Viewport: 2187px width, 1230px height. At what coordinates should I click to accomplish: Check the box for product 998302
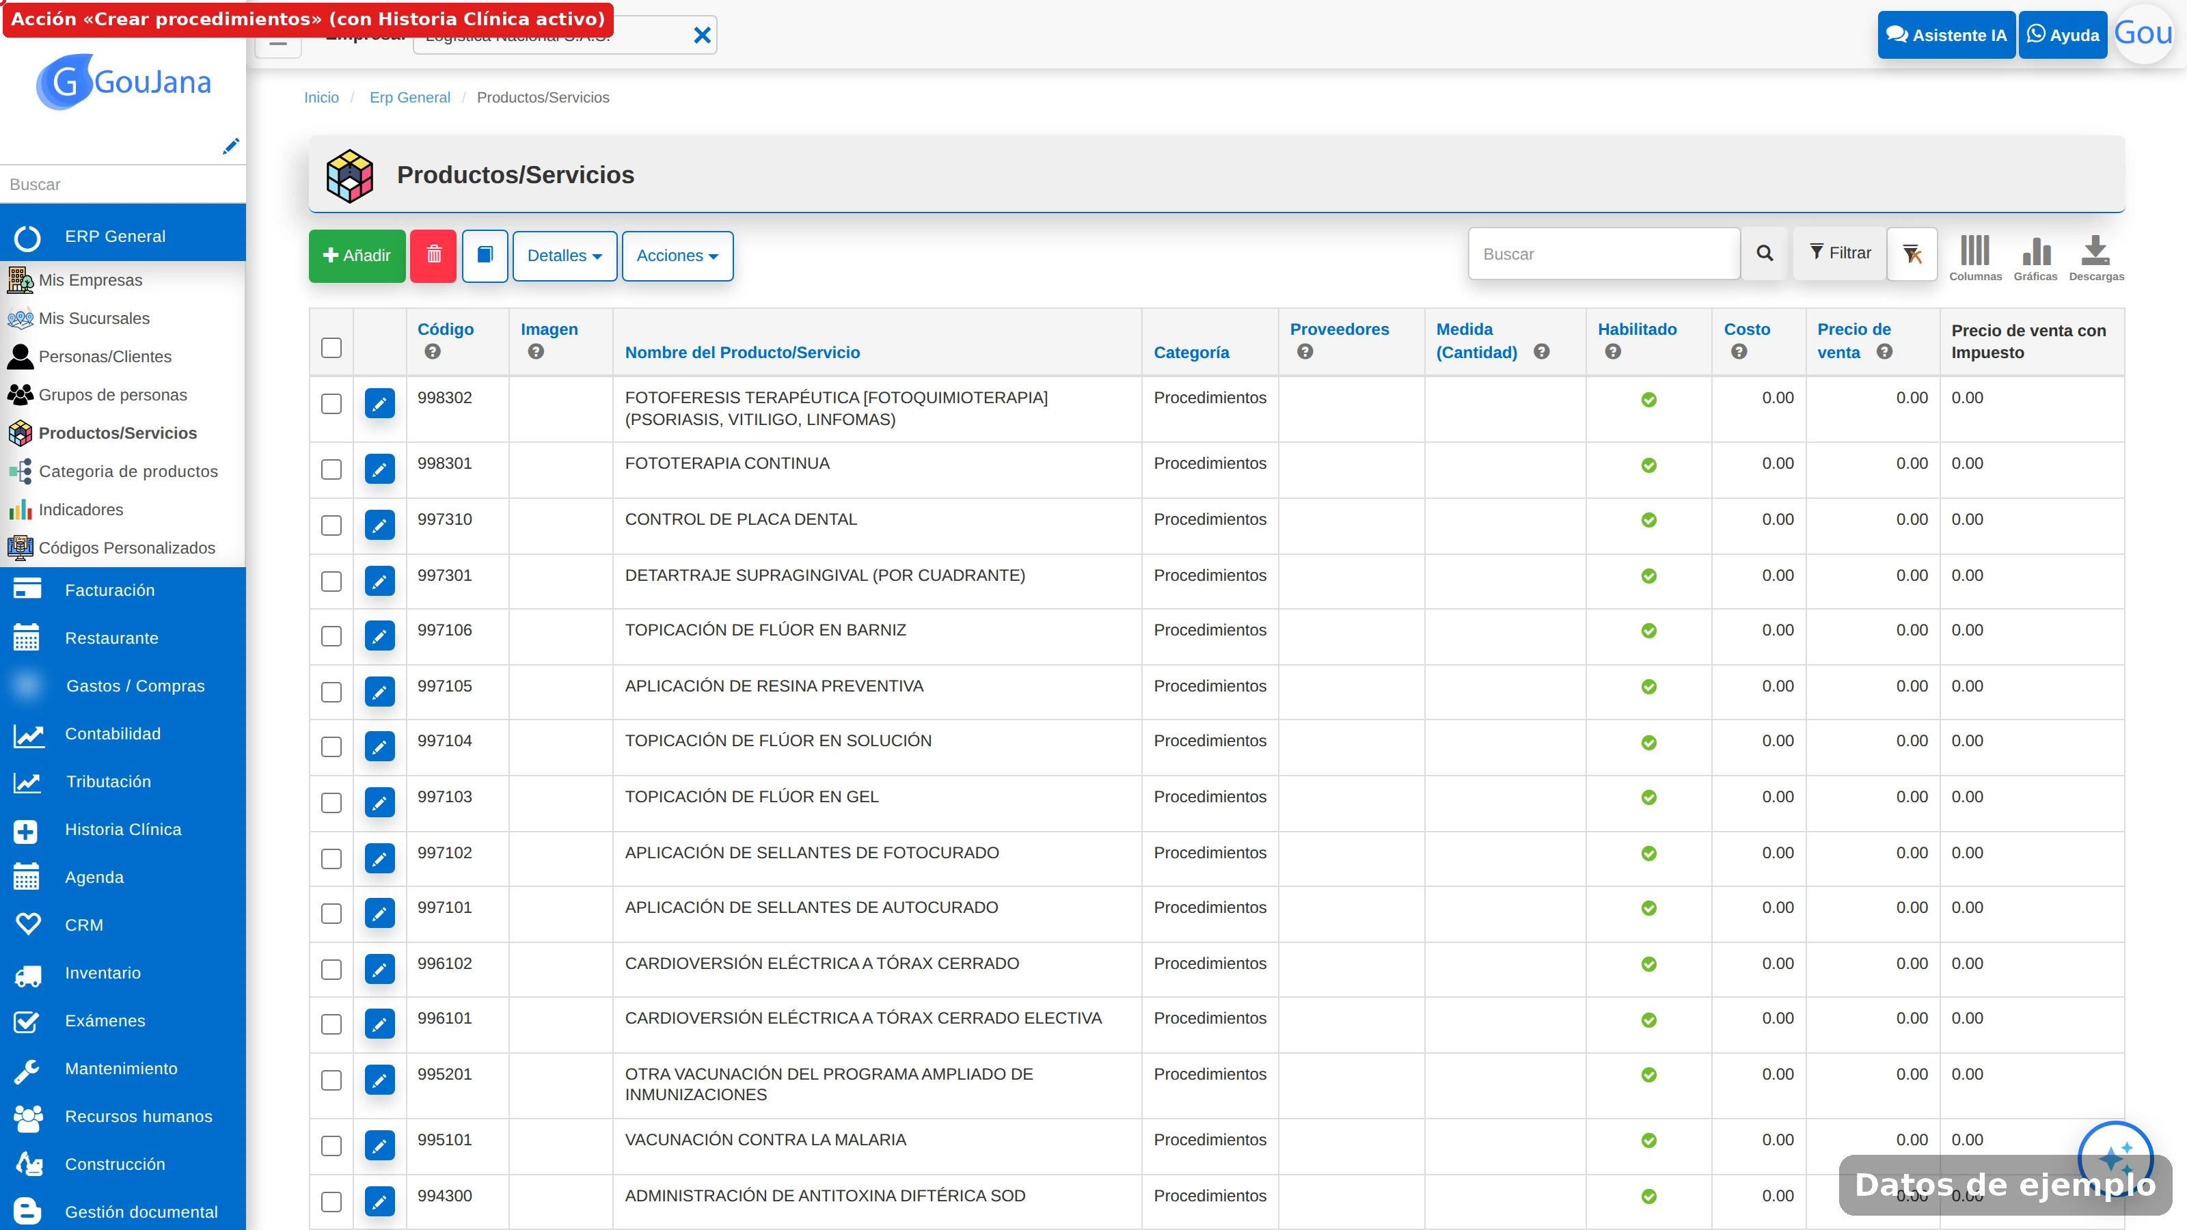click(331, 403)
